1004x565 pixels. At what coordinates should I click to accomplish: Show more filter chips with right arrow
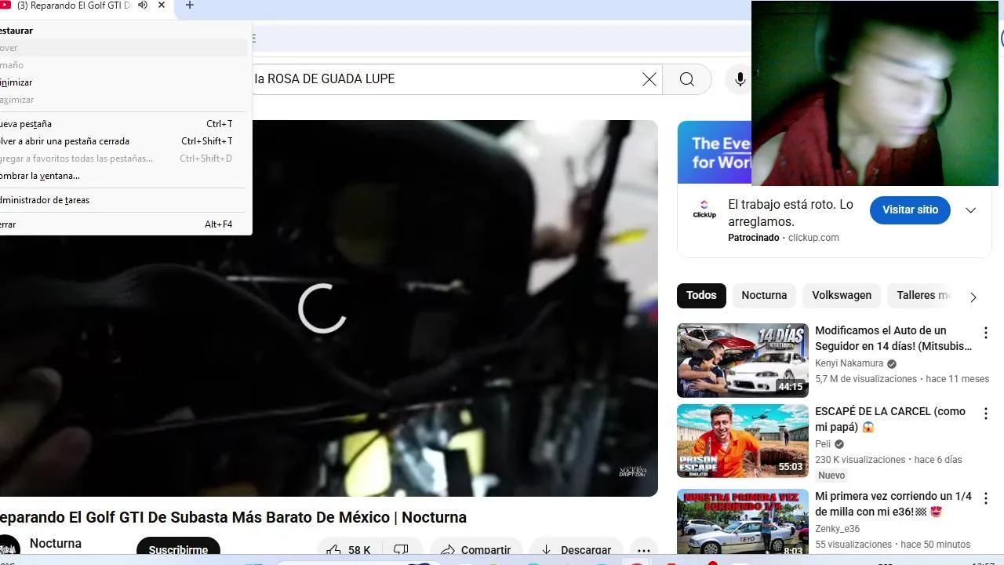tap(973, 297)
